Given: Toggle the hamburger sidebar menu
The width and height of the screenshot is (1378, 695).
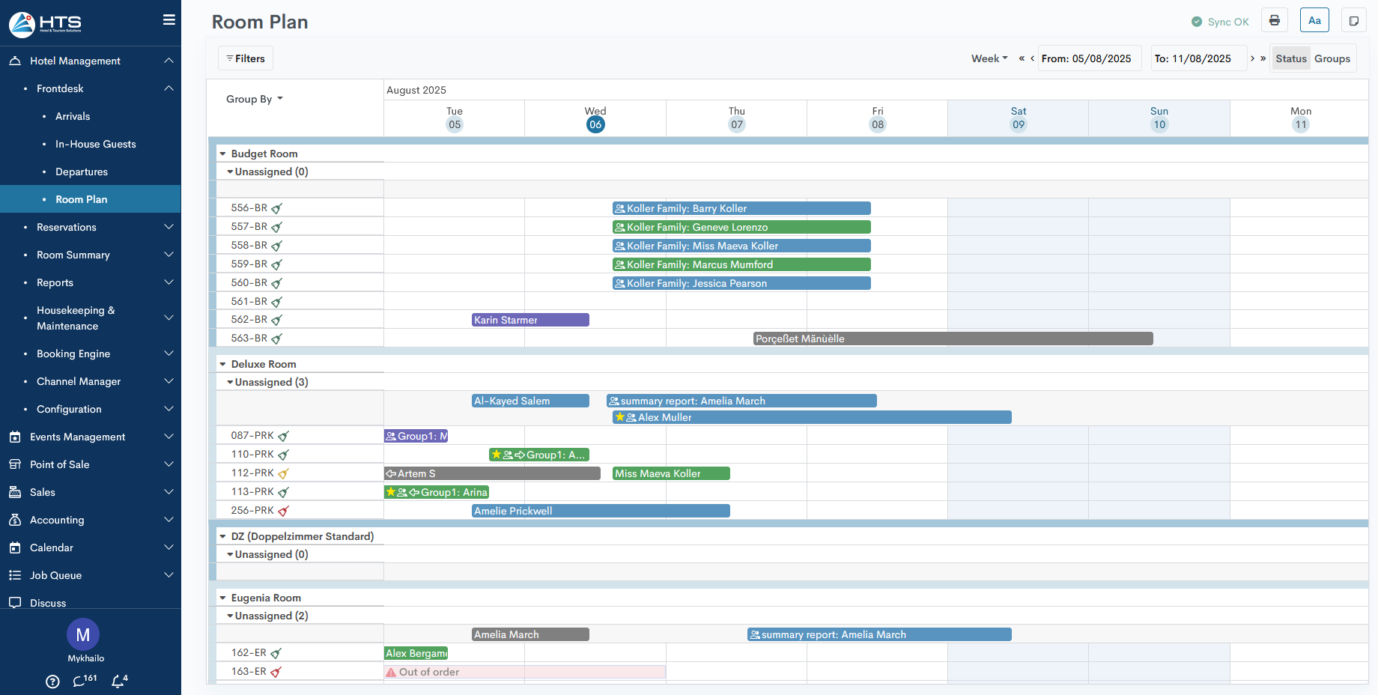Looking at the screenshot, I should click(169, 20).
